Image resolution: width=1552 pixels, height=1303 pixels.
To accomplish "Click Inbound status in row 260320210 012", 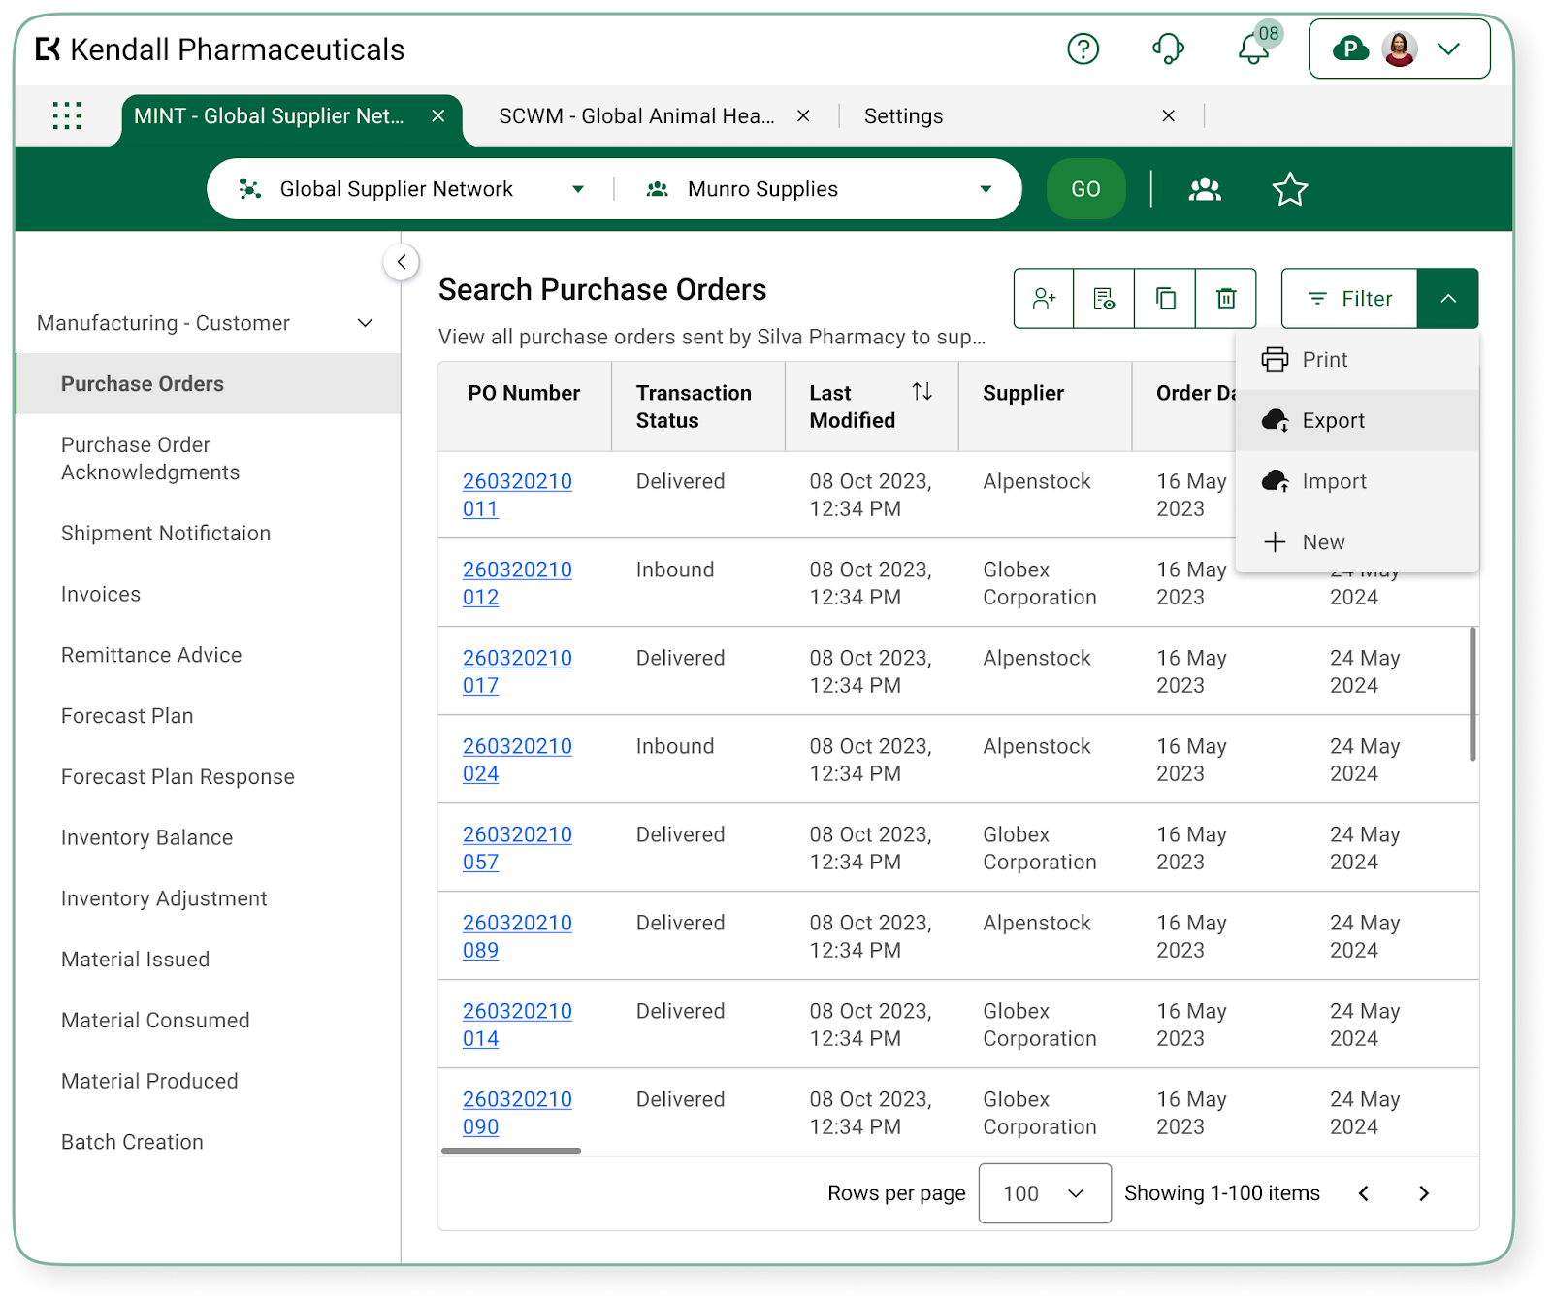I will 675,570.
